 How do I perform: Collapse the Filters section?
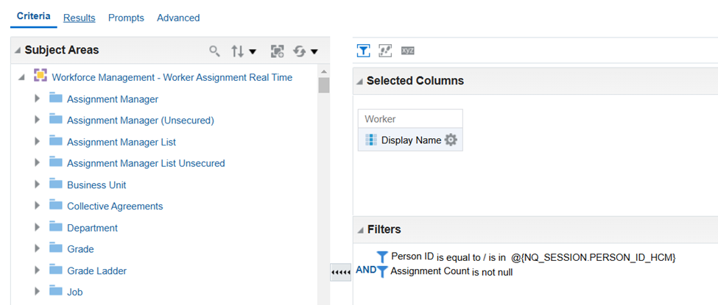coord(360,229)
